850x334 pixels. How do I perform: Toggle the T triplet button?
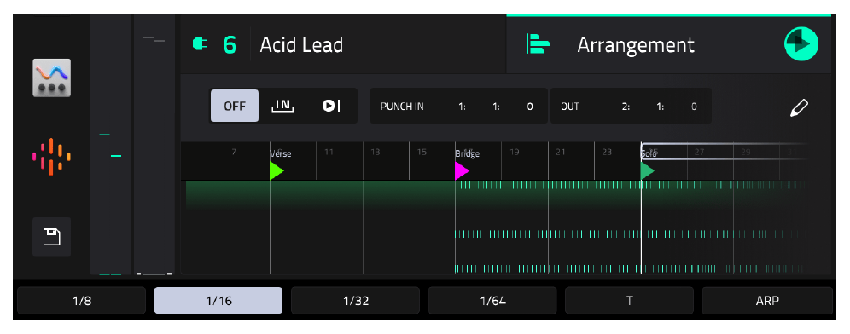point(629,301)
